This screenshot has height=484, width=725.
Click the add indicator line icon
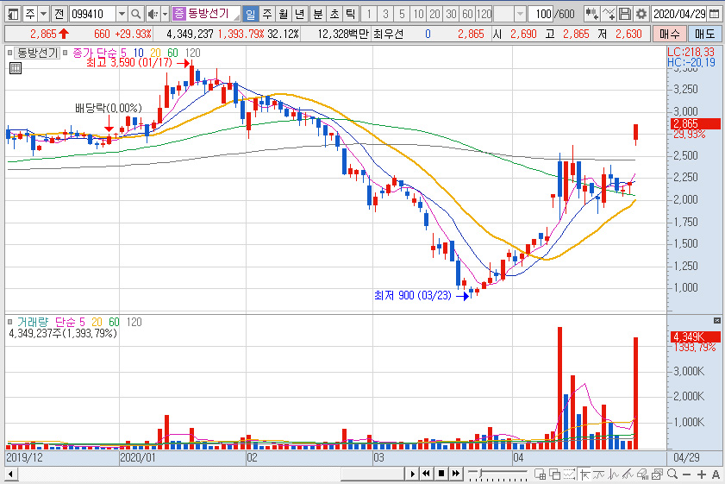click(x=609, y=14)
